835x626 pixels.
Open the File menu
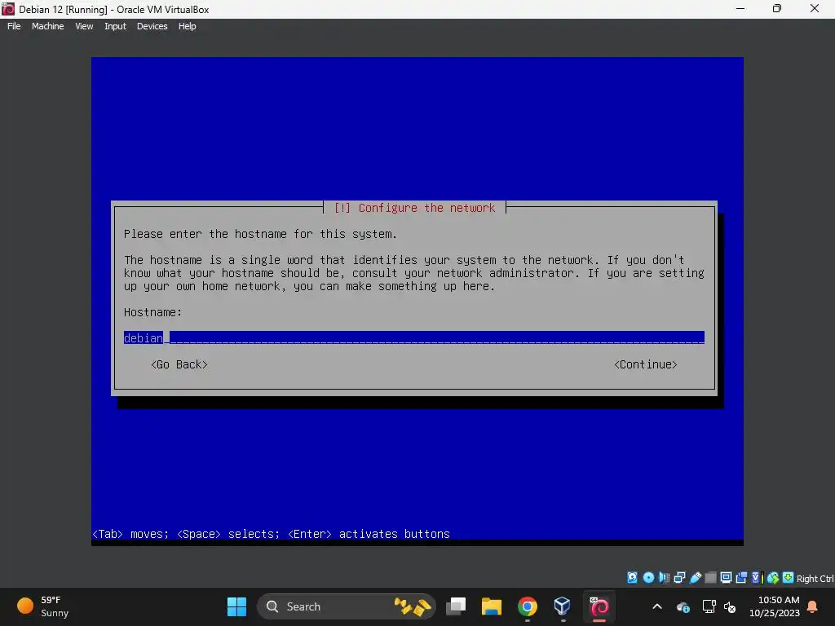click(x=14, y=26)
